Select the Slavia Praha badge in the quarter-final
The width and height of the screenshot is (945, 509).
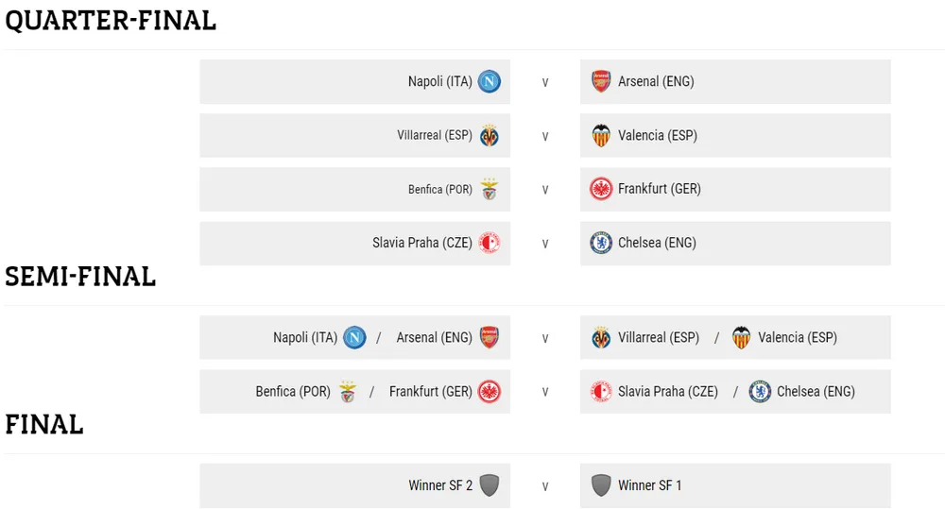click(x=490, y=244)
